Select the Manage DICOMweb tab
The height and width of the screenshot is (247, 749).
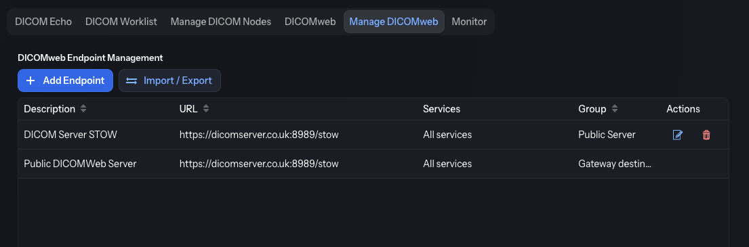[x=394, y=22]
